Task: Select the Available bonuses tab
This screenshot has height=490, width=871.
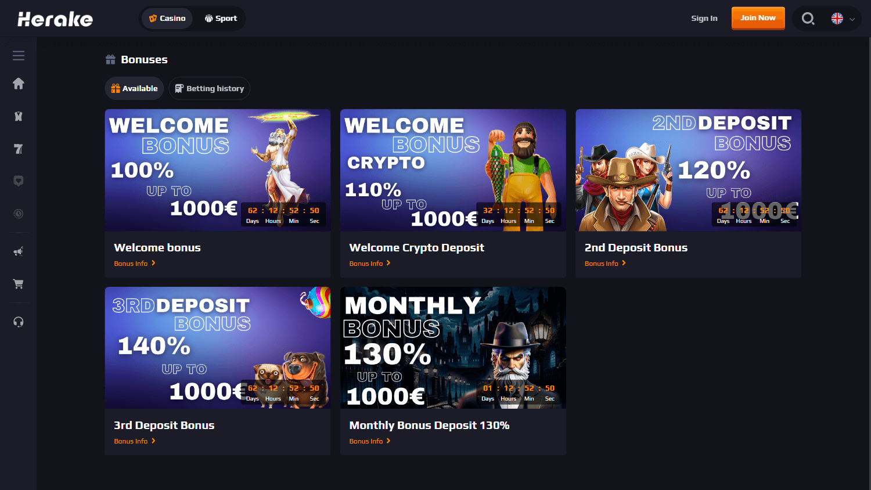Action: 134,88
